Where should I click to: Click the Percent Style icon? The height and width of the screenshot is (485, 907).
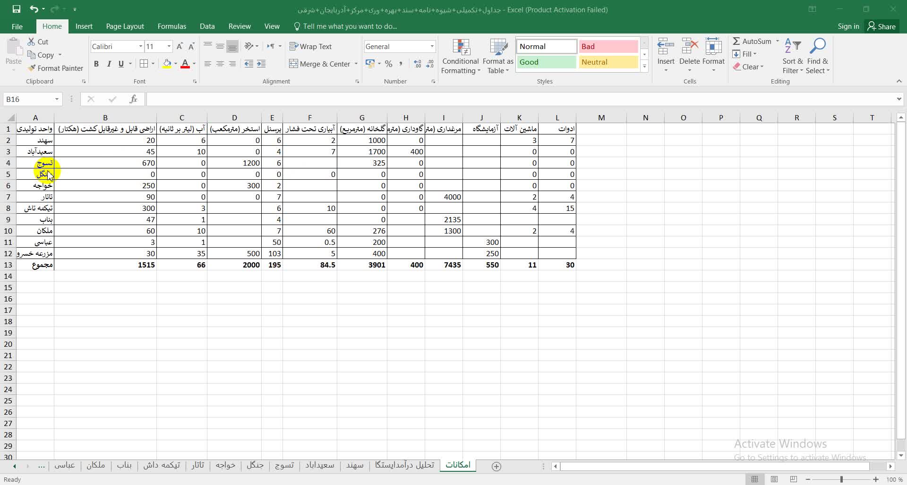pos(388,64)
